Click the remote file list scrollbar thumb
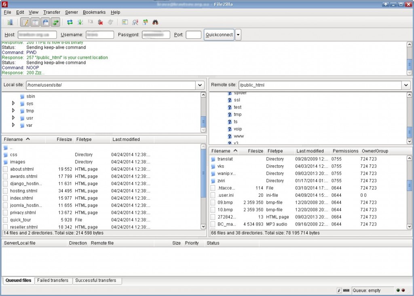The image size is (414, 296). click(x=409, y=185)
